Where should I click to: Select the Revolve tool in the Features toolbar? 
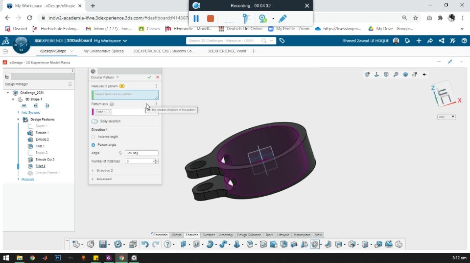[x=210, y=244]
